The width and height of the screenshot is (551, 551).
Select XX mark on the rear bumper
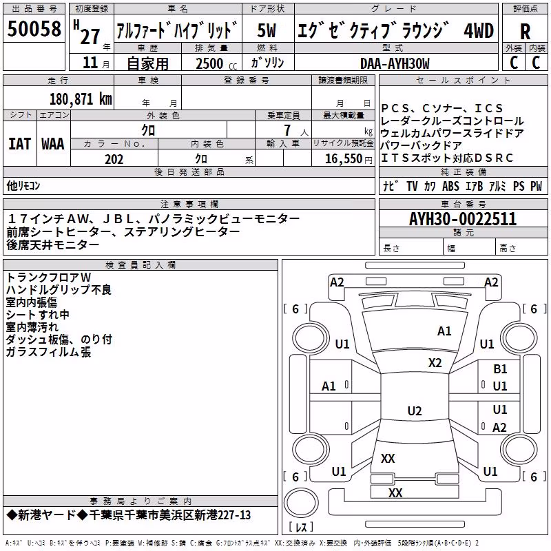click(x=395, y=493)
